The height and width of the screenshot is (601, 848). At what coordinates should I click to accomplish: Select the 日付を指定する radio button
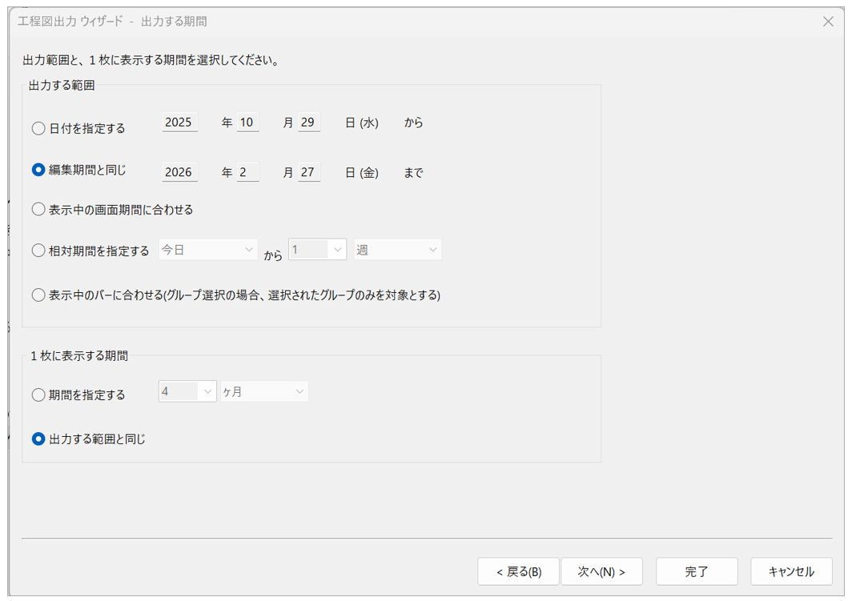tap(38, 128)
